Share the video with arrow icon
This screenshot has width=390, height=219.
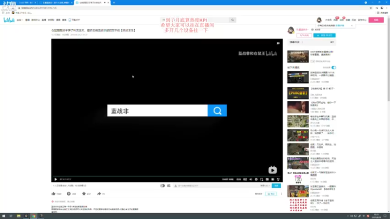[x=99, y=194]
